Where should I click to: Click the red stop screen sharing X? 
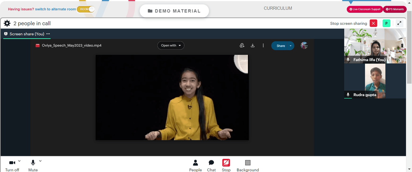click(x=373, y=24)
